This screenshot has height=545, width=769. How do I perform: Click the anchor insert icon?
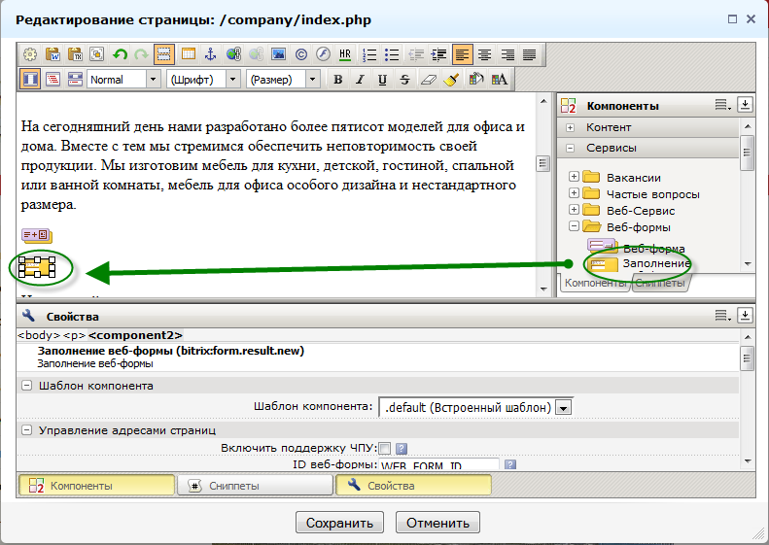tap(210, 55)
